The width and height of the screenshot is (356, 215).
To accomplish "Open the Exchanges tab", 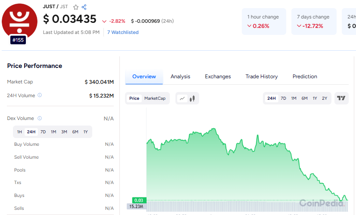I will (x=218, y=77).
